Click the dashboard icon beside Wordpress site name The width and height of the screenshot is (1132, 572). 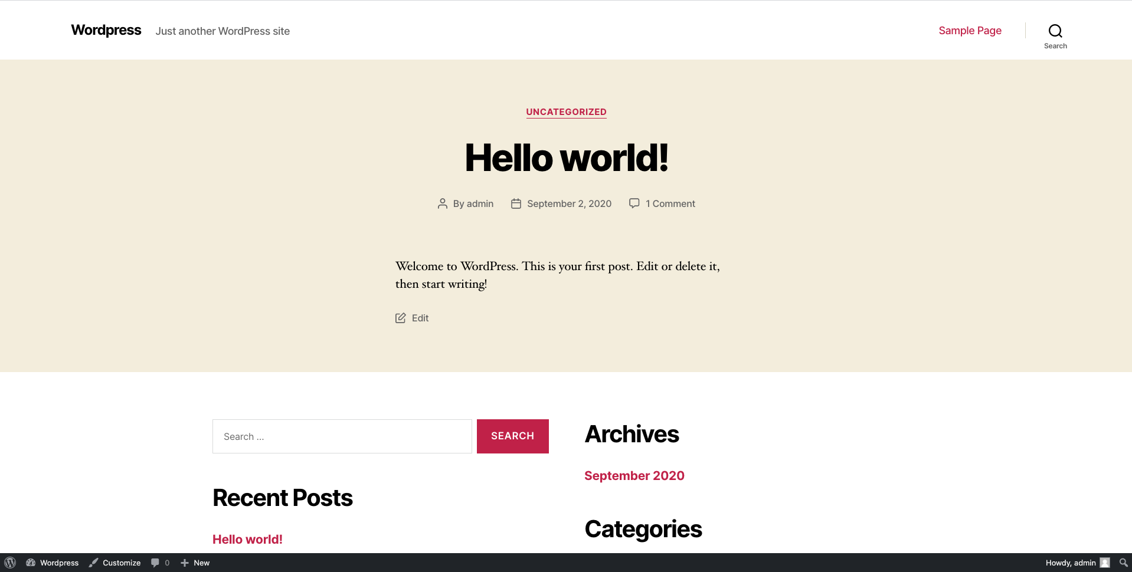click(31, 563)
